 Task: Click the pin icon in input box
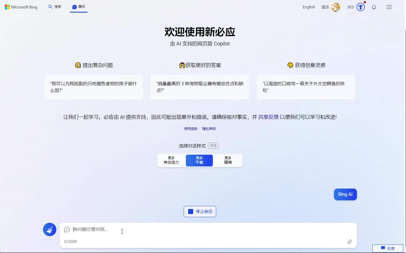point(350,242)
